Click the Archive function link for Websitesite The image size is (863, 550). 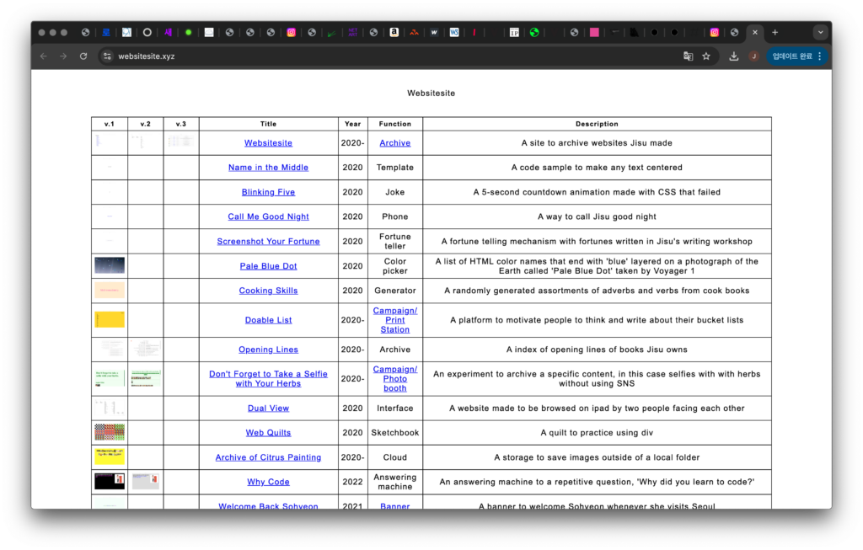coord(394,143)
